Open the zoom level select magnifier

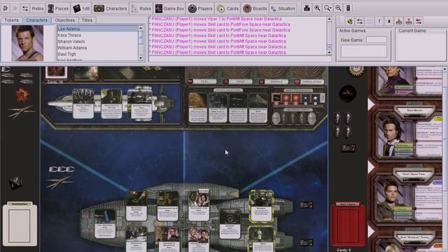[x=328, y=8]
